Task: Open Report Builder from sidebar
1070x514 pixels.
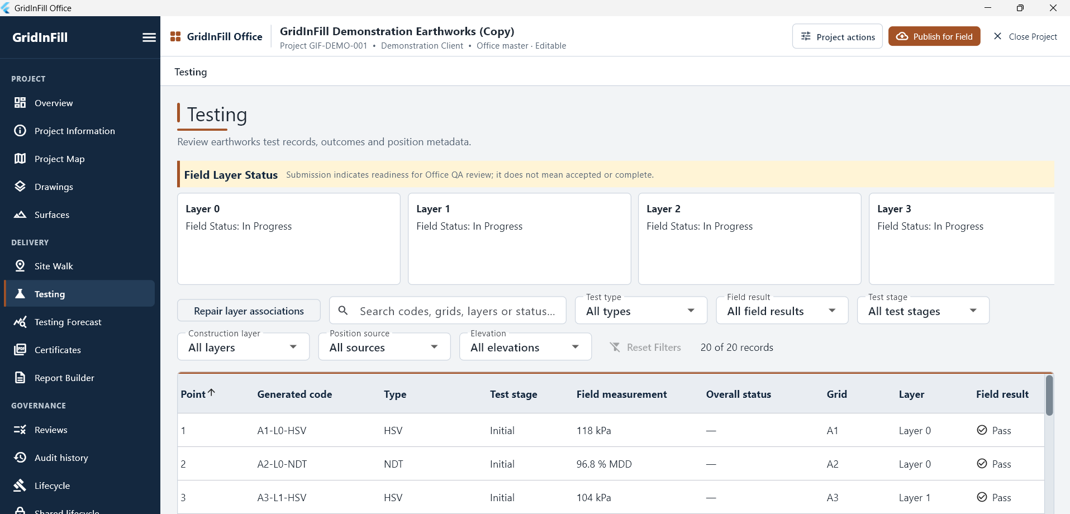Action: pos(79,378)
